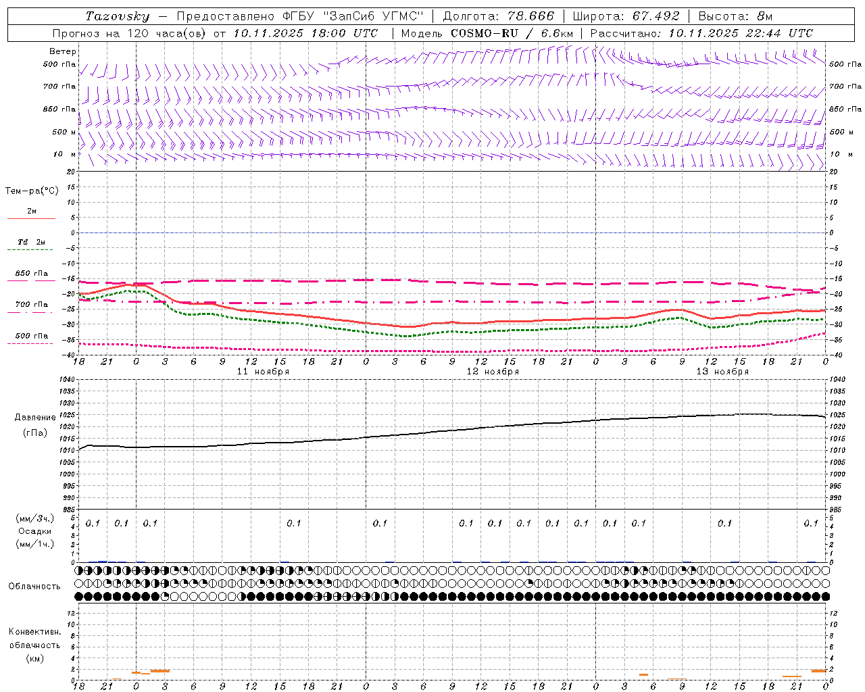Click the latitude value Широта: 67.492

[x=626, y=16]
